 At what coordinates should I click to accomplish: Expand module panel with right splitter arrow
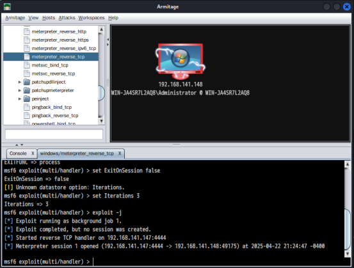click(x=108, y=45)
